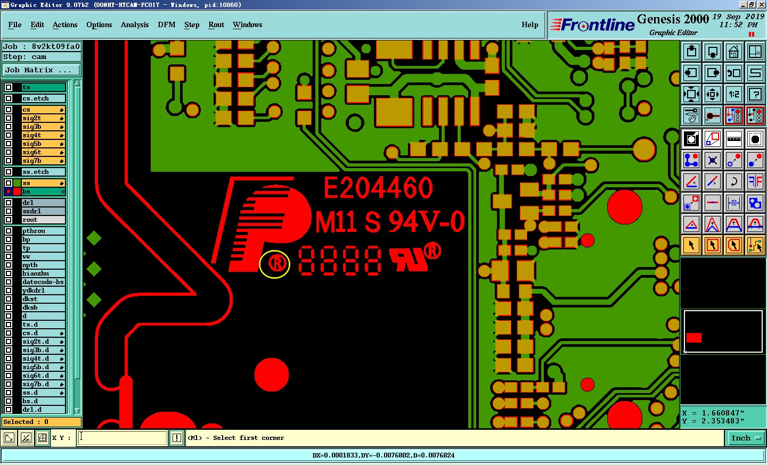This screenshot has width=767, height=466.
Task: Open the Actions menu
Action: click(65, 24)
